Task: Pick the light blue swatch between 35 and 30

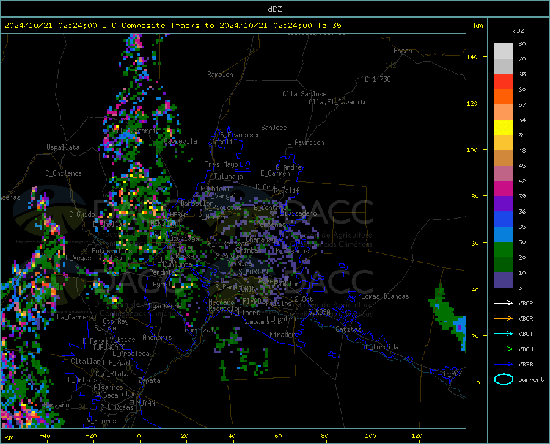Action: coord(504,235)
